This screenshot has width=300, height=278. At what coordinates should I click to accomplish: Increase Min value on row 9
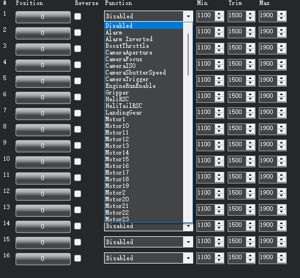[219, 142]
